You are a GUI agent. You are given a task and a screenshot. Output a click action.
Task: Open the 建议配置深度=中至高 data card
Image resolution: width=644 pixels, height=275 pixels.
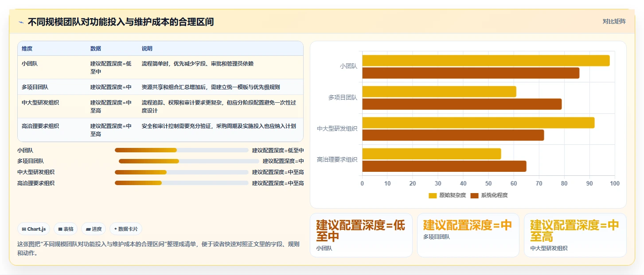pos(575,235)
